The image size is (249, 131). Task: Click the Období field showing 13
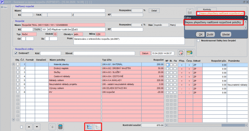(55, 34)
